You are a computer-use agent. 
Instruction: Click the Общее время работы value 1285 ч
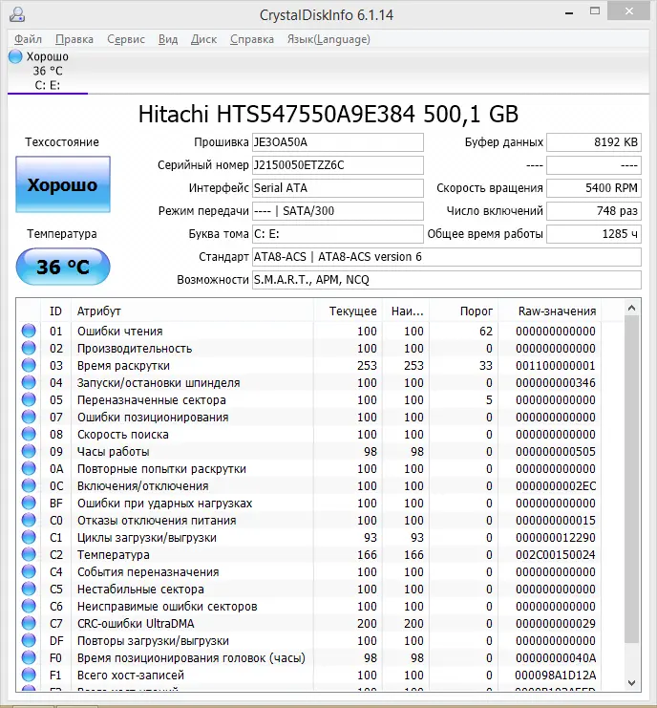[x=594, y=234]
